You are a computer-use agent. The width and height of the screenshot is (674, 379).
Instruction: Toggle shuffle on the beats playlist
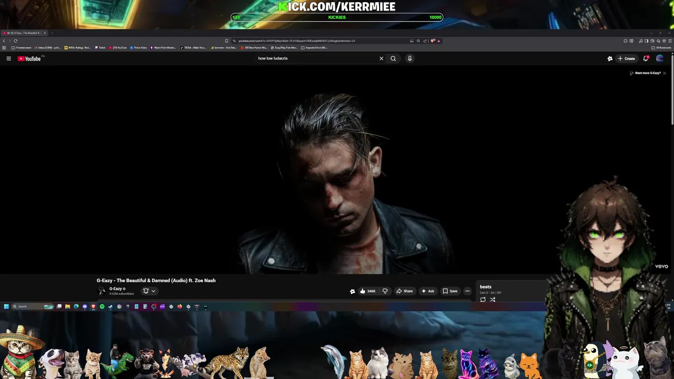[x=492, y=300]
